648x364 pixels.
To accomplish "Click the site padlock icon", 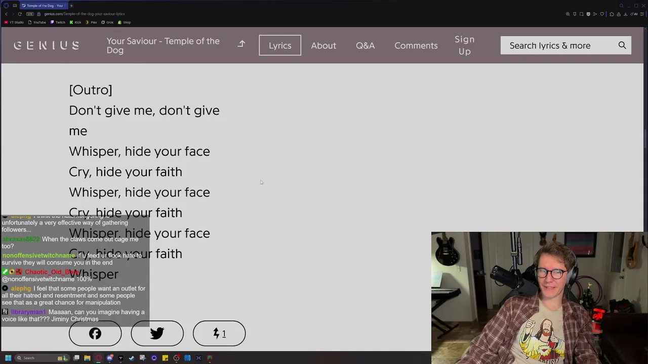I will pyautogui.click(x=39, y=14).
